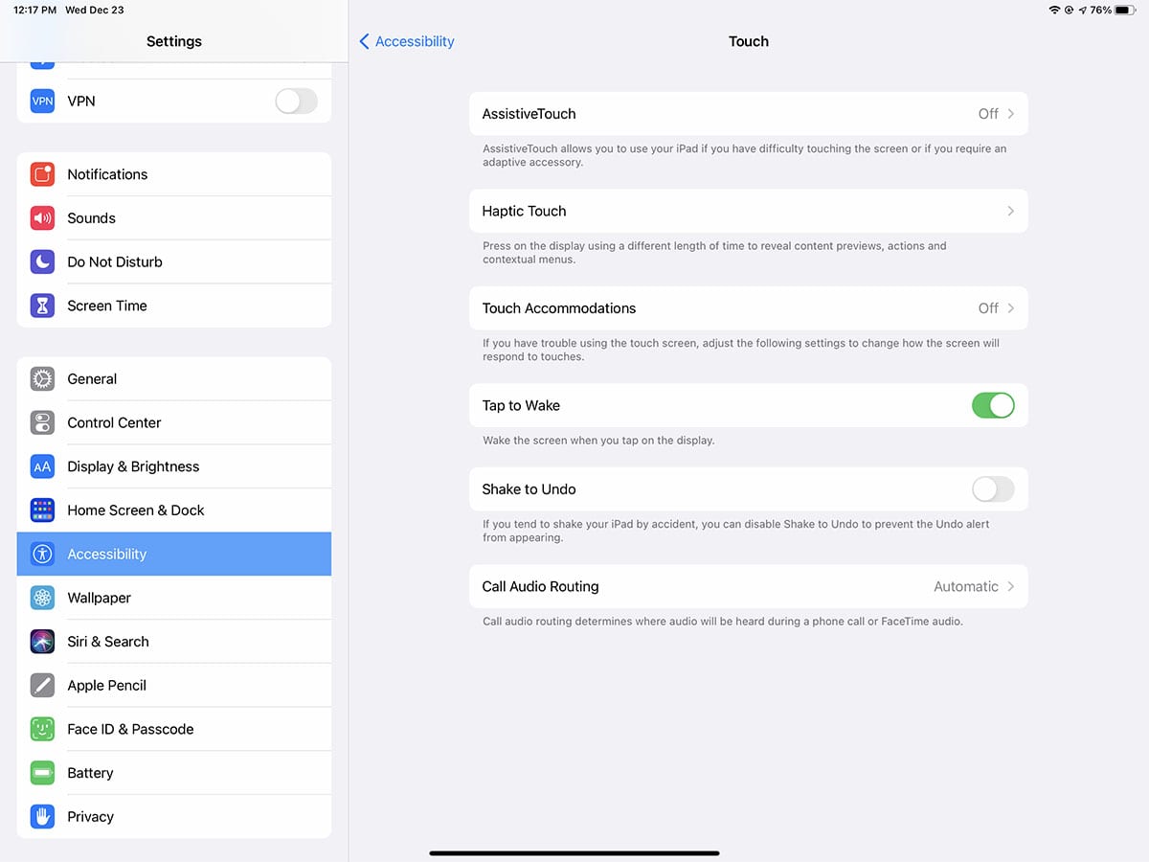Open the Call Audio Routing option
Image resolution: width=1149 pixels, height=862 pixels.
click(749, 586)
